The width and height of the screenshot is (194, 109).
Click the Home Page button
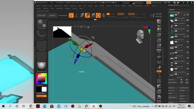[42, 15]
